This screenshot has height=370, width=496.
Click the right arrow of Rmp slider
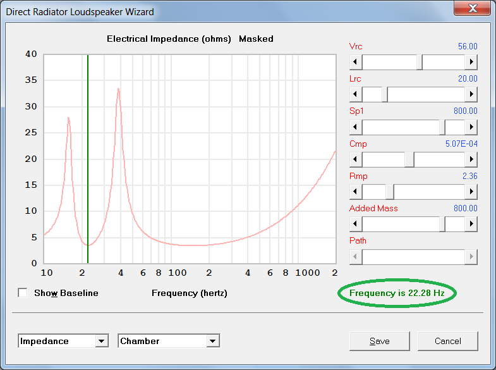click(471, 192)
